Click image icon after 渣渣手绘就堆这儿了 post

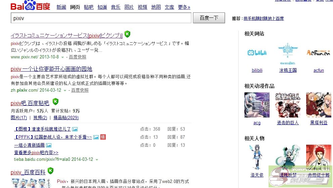tap(75, 129)
